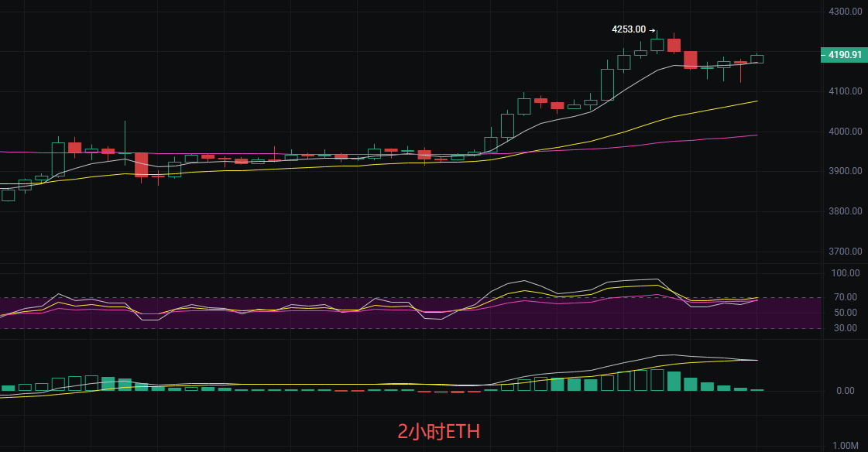
Task: Select the last candle at the chart's right edge
Action: 756,59
